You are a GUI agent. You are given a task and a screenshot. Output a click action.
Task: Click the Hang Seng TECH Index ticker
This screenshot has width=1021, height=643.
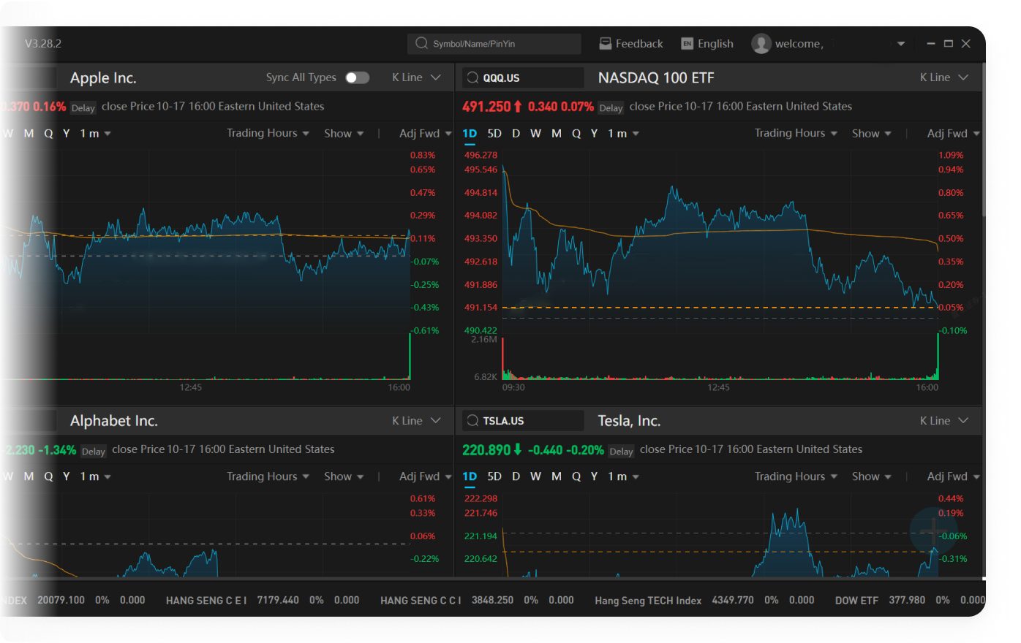point(648,601)
